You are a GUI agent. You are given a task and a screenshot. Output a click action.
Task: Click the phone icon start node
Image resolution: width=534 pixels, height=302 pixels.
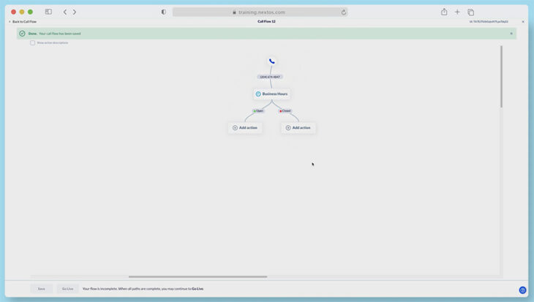click(x=271, y=61)
